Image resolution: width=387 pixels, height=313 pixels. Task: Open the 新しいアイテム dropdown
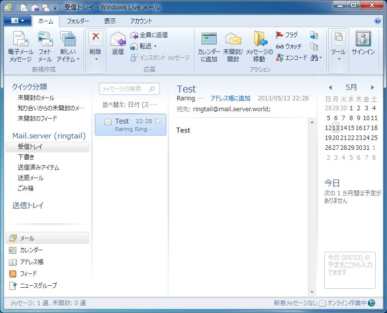click(68, 47)
